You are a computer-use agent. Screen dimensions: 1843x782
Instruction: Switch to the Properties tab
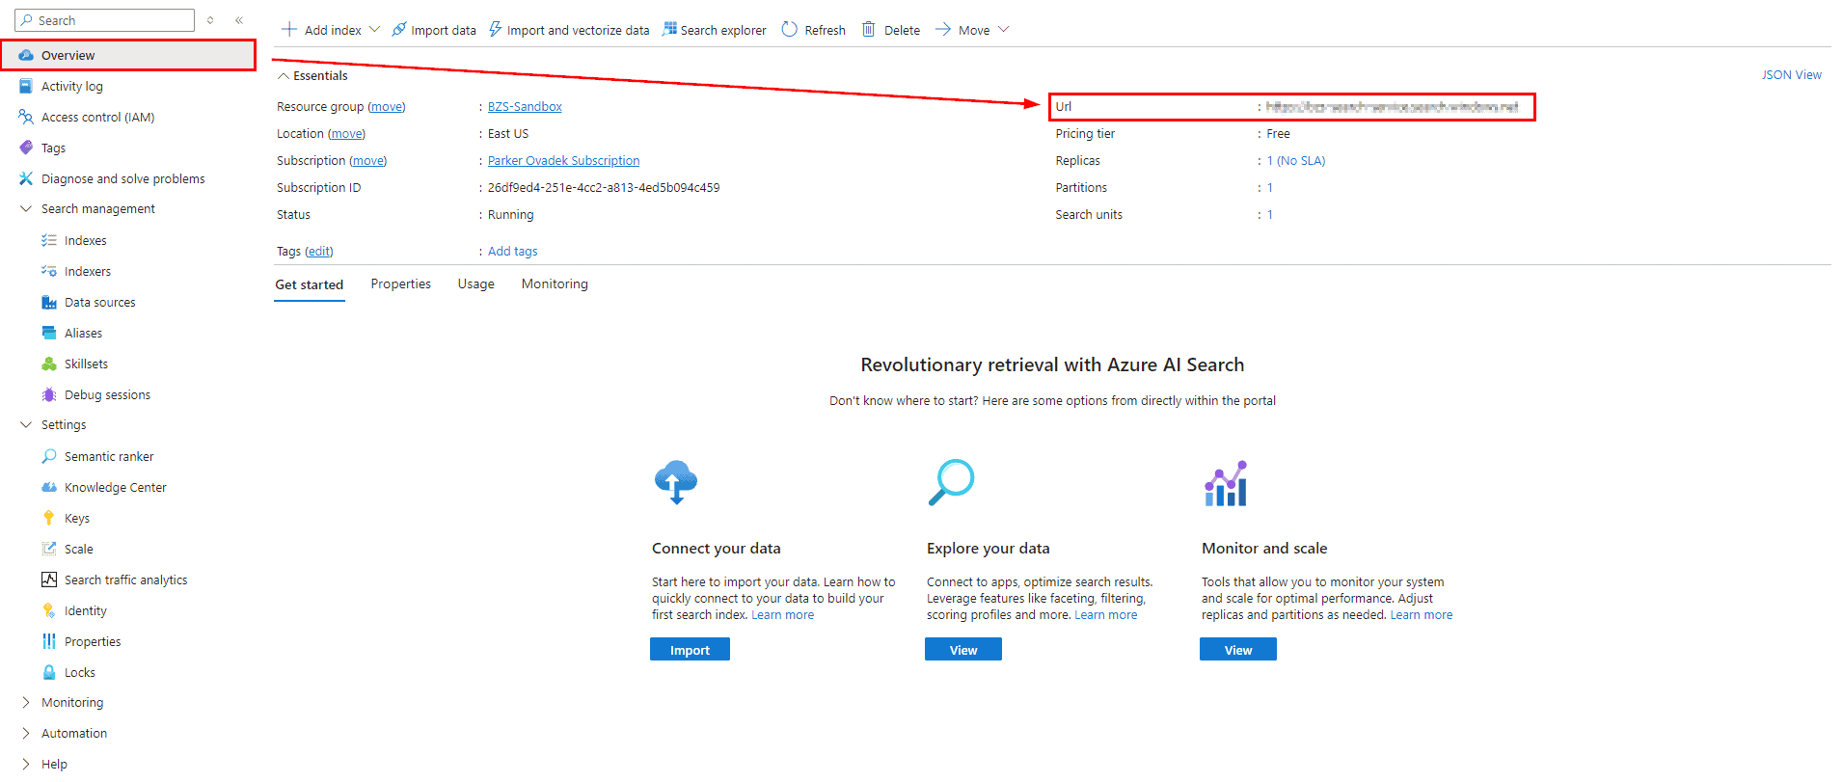[x=401, y=283]
